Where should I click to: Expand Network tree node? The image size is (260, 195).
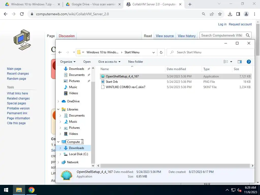click(x=58, y=162)
